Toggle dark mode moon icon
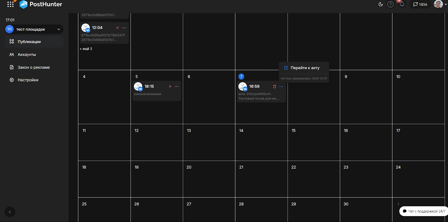Image resolution: width=448 pixels, height=222 pixels. 381,4
